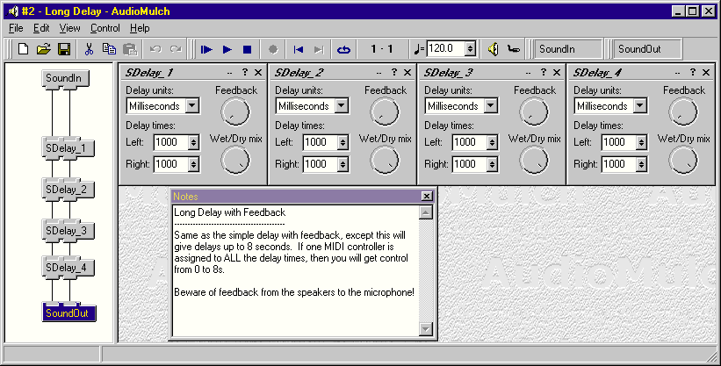The height and width of the screenshot is (366, 721).
Task: Copy selection with the copy icon
Action: [109, 49]
